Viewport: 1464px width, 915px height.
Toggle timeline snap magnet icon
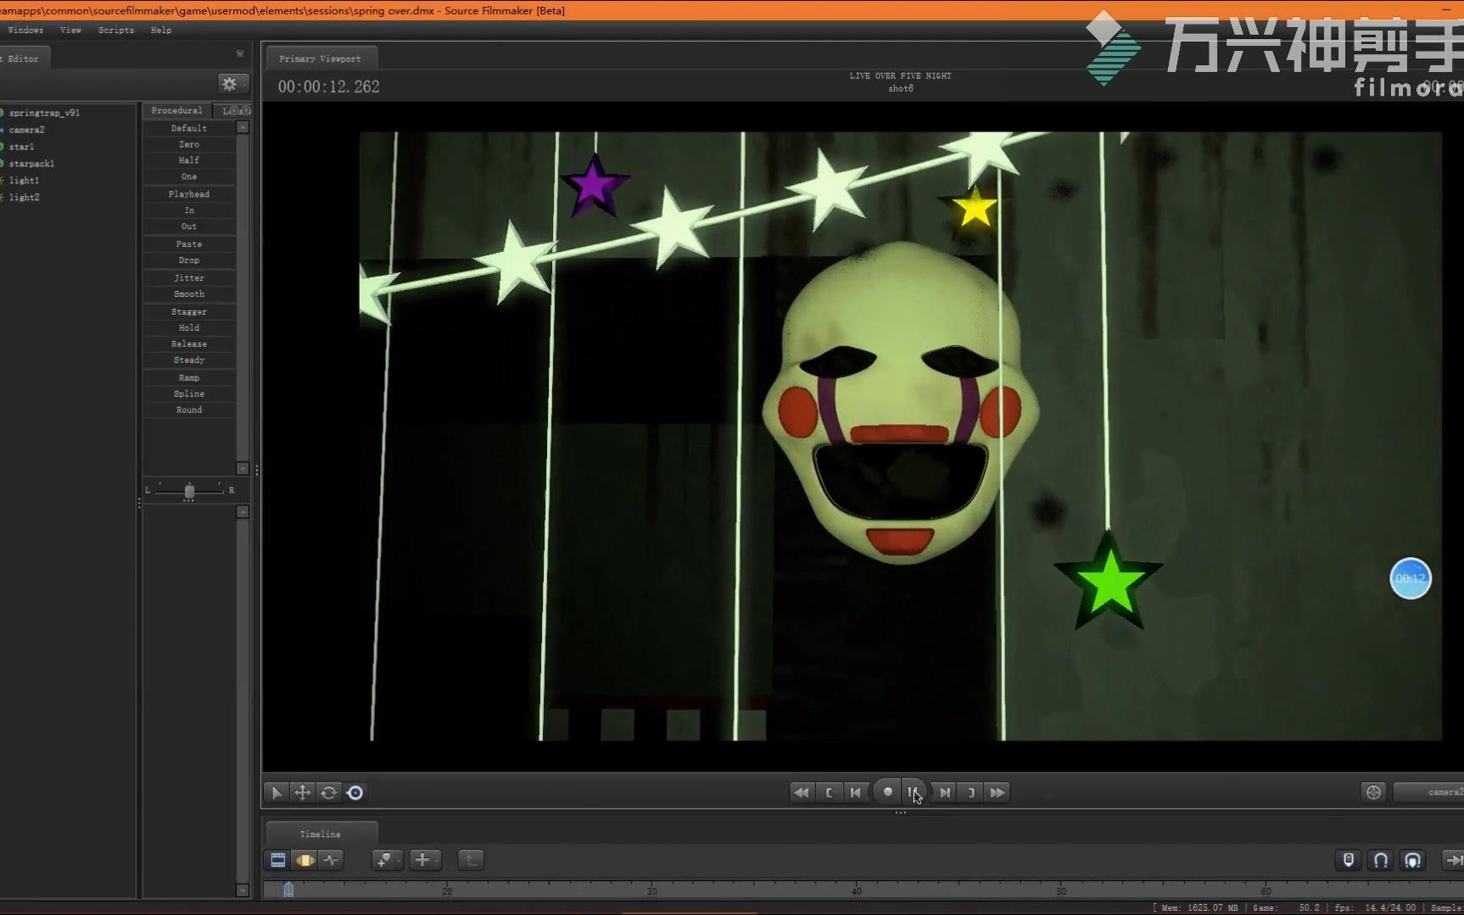tap(1381, 860)
